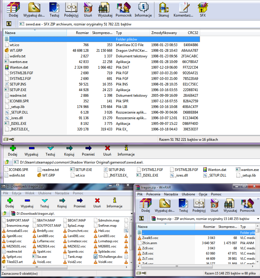Select Tiles023.art in tragon.zip 7-Zip window

12,262
